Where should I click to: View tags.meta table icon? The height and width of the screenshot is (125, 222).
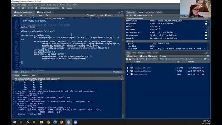(x=206, y=35)
